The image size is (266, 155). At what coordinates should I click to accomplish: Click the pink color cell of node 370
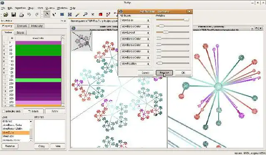[x=38, y=102]
